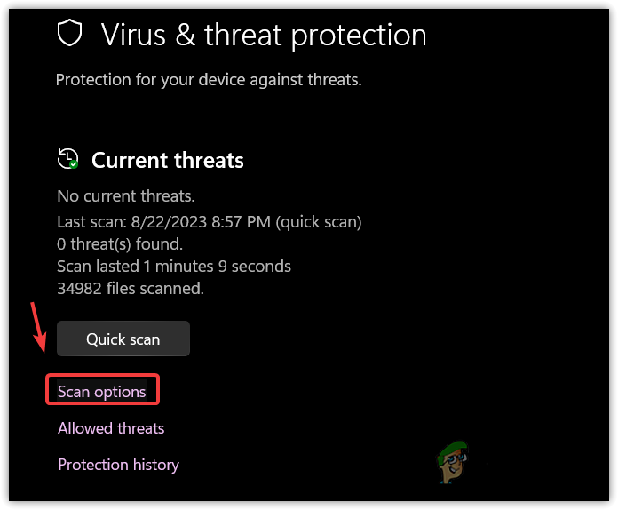Open the Allowed threats link
Viewport: 618px width, 510px height.
click(x=111, y=428)
